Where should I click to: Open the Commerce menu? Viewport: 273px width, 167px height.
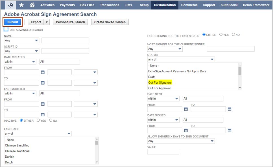(189, 5)
